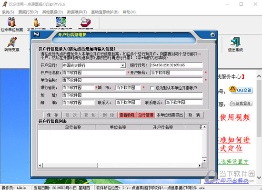Open the 帮助(H) menu
Viewport: 262px width, 190px height.
pos(129,12)
